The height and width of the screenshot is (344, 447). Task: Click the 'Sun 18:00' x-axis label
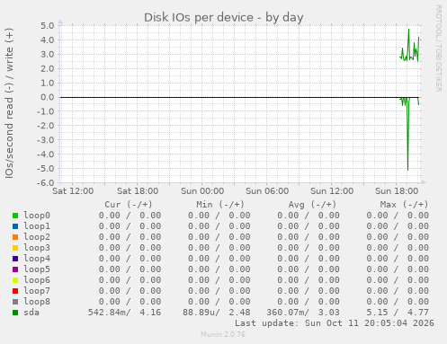coord(397,191)
